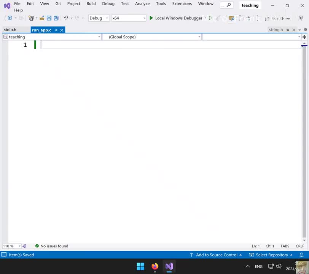Open the Project menu

click(x=73, y=3)
